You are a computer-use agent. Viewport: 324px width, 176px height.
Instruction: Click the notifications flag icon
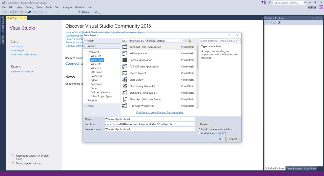coord(263,3)
